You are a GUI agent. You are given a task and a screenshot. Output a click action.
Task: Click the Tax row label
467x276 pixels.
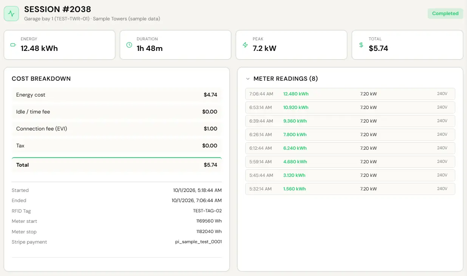20,146
